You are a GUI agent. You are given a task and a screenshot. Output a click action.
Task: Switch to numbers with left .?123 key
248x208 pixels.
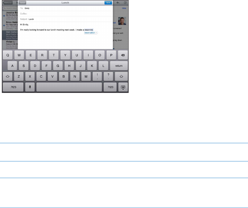pyautogui.click(x=13, y=87)
